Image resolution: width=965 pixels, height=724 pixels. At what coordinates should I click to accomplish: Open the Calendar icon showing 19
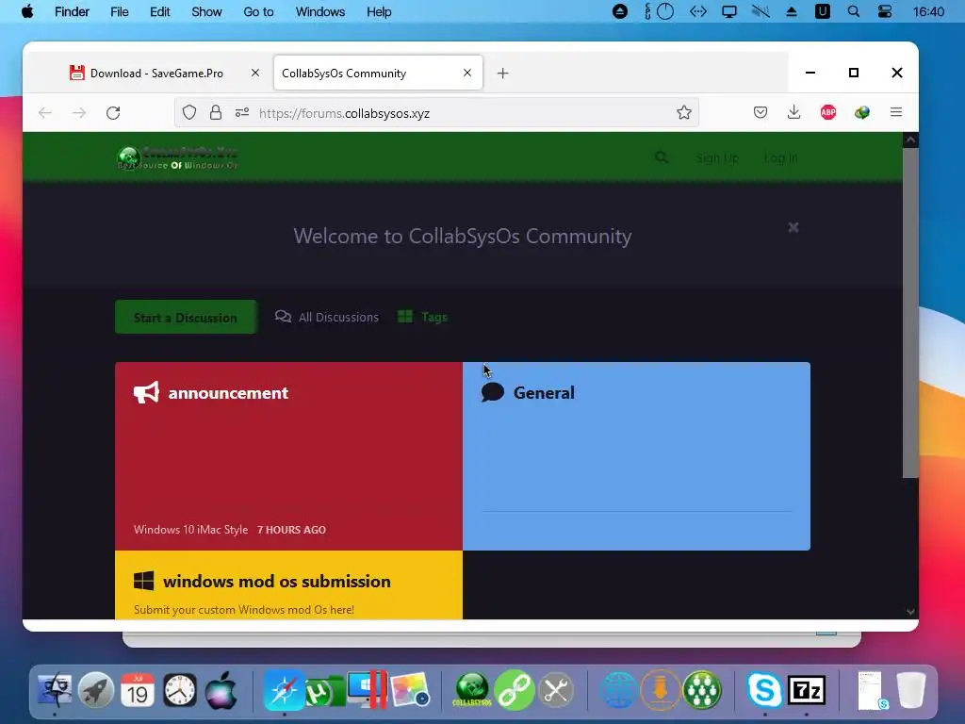pos(138,690)
